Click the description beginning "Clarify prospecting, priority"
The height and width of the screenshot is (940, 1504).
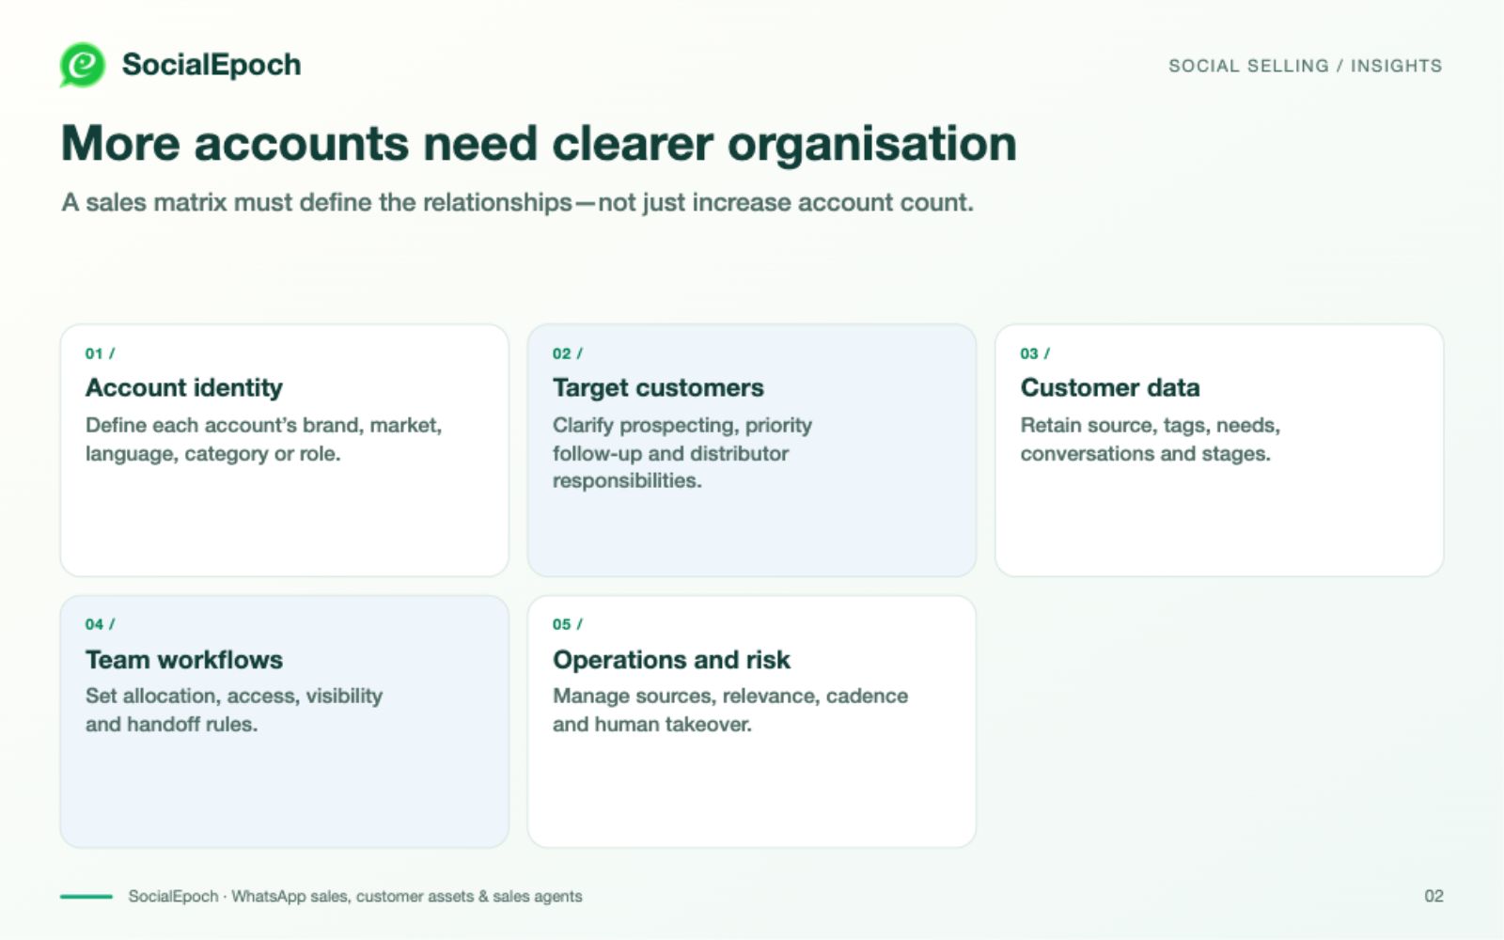tap(682, 453)
